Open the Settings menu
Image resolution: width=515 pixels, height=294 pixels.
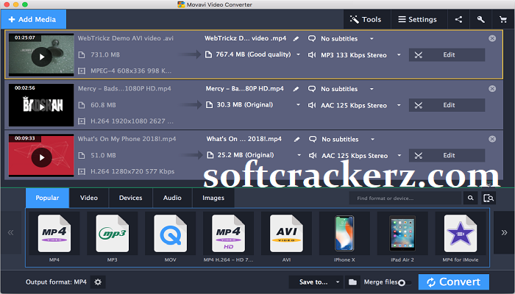point(419,19)
